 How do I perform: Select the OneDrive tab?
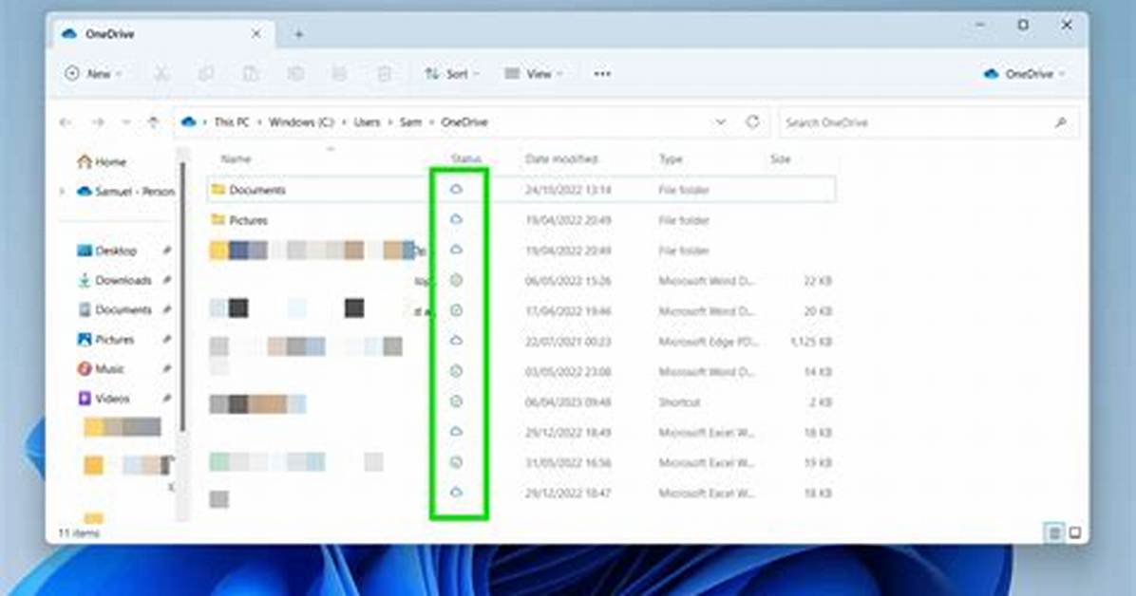[161, 34]
